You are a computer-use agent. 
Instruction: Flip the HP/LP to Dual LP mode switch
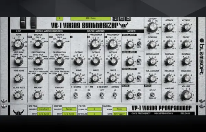tap(152, 94)
